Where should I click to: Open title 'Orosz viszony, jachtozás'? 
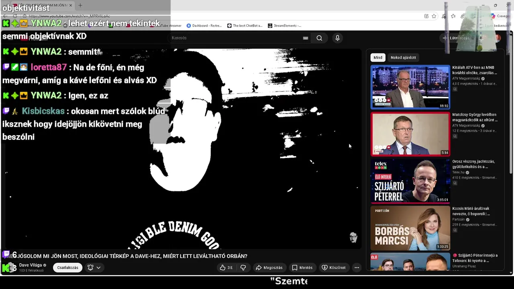(x=473, y=164)
